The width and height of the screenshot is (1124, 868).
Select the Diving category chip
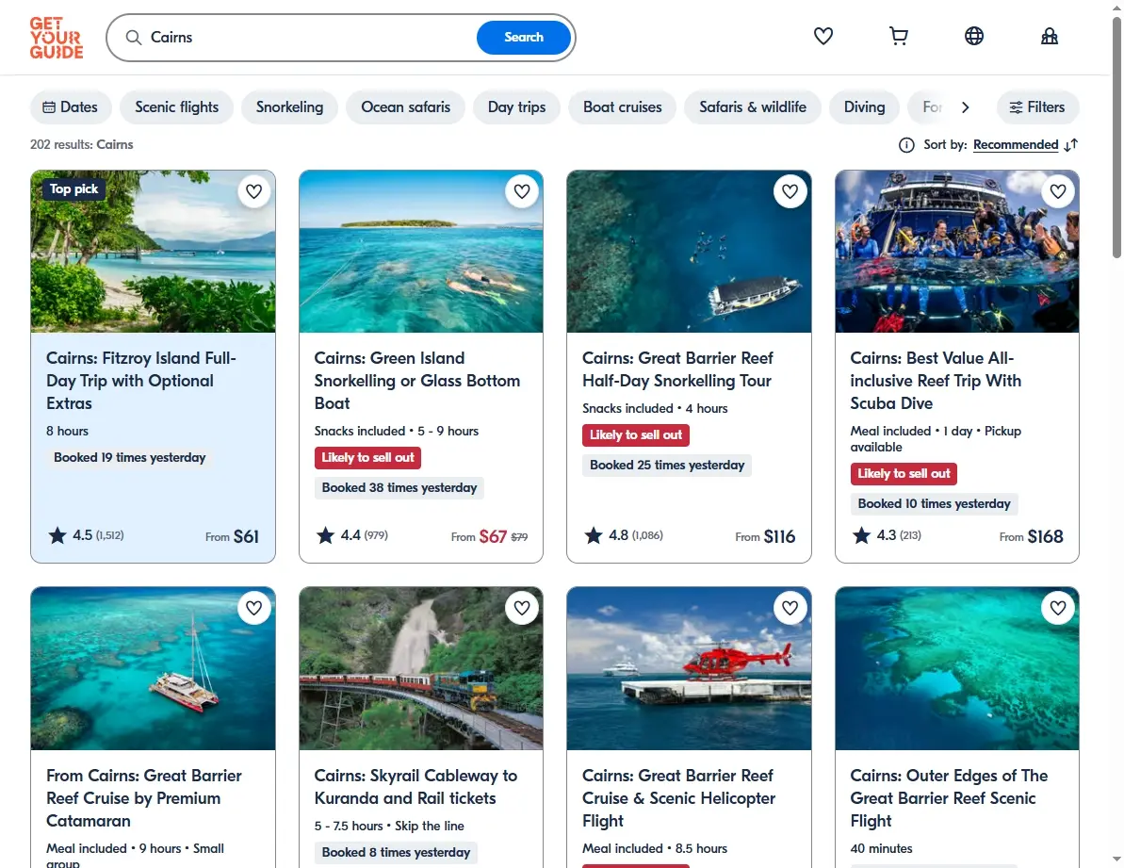tap(865, 107)
